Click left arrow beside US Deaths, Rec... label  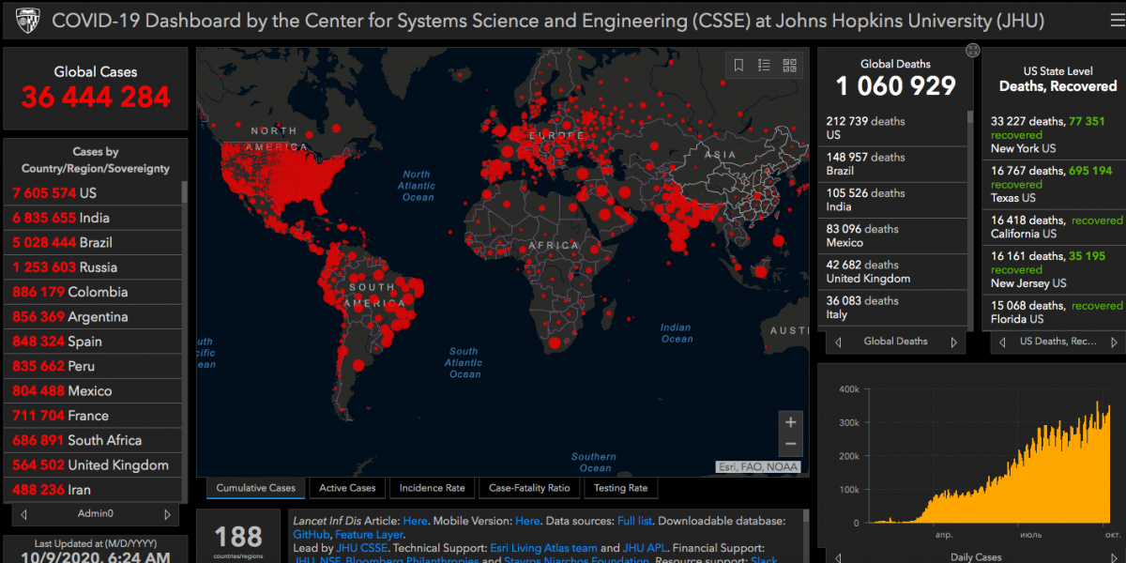(x=1002, y=342)
